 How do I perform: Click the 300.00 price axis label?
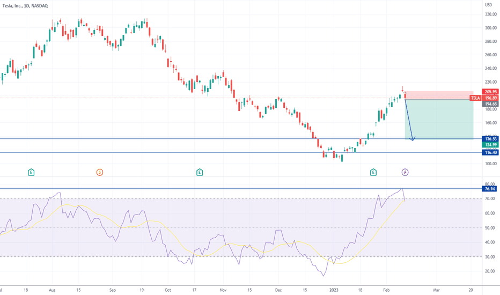point(491,28)
